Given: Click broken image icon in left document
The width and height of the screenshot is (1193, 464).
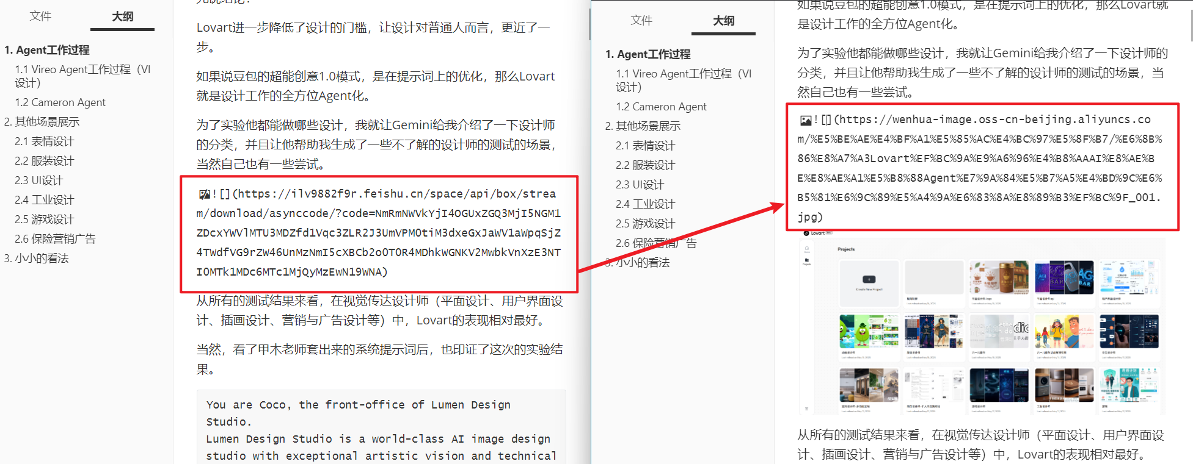Looking at the screenshot, I should (204, 195).
